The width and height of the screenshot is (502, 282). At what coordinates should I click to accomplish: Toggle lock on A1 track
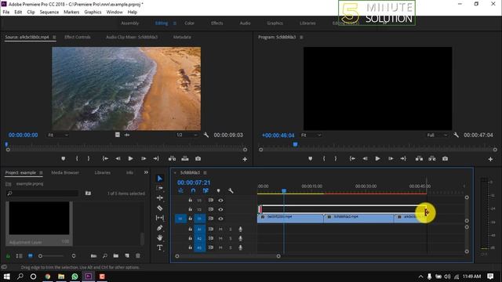coord(190,229)
